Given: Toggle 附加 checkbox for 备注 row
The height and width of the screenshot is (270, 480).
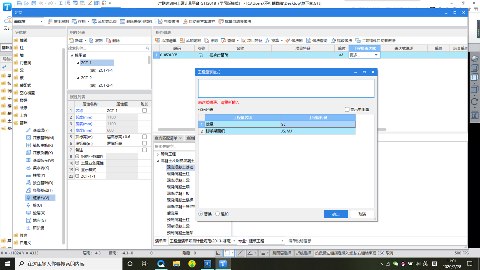Looking at the screenshot, I should click(144, 150).
